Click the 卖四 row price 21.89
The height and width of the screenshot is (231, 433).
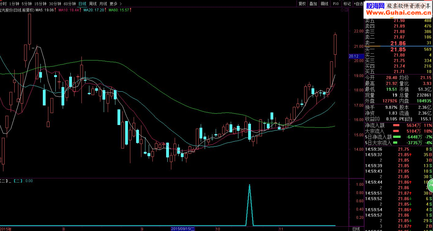click(x=399, y=26)
